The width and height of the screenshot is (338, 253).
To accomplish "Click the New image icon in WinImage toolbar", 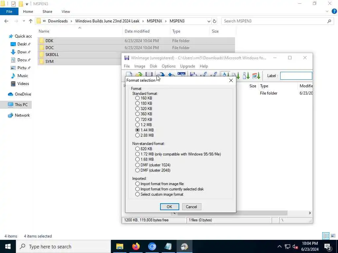I will [129, 74].
